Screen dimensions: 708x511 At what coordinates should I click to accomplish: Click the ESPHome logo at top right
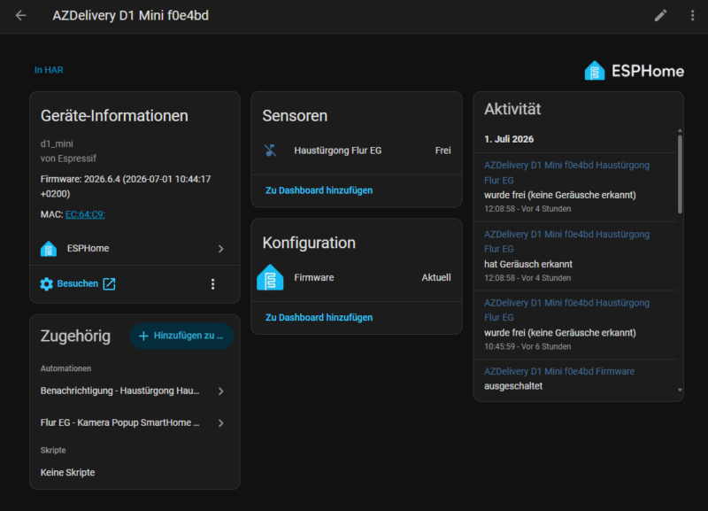[634, 71]
